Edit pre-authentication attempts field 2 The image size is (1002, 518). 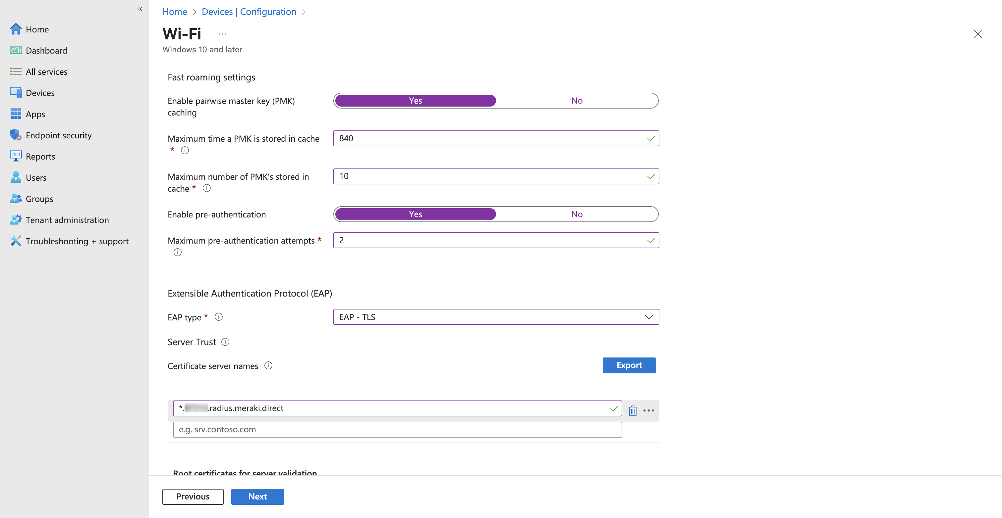[496, 240]
